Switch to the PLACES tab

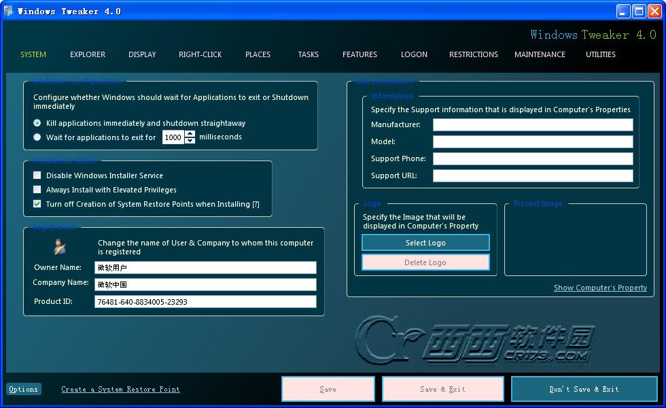[x=258, y=54]
